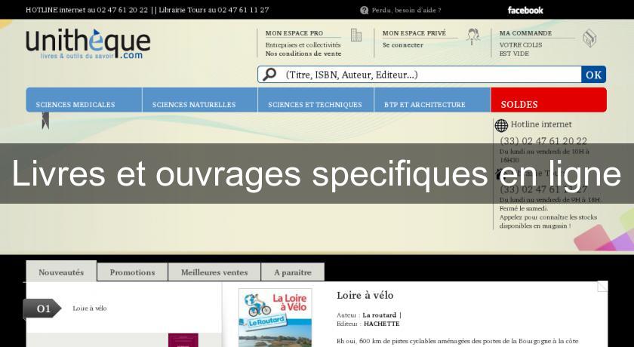Click the building icon for Mon Espace Pro
Screen dimensions: 634x347
[355, 35]
